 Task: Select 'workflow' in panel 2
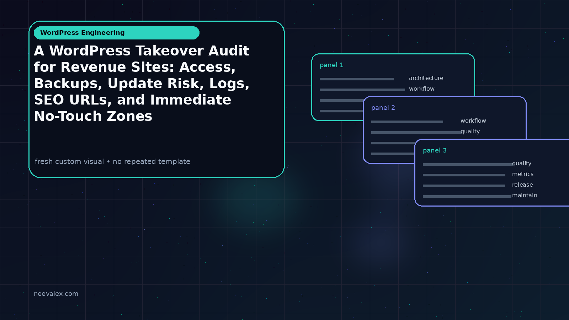tap(473, 121)
